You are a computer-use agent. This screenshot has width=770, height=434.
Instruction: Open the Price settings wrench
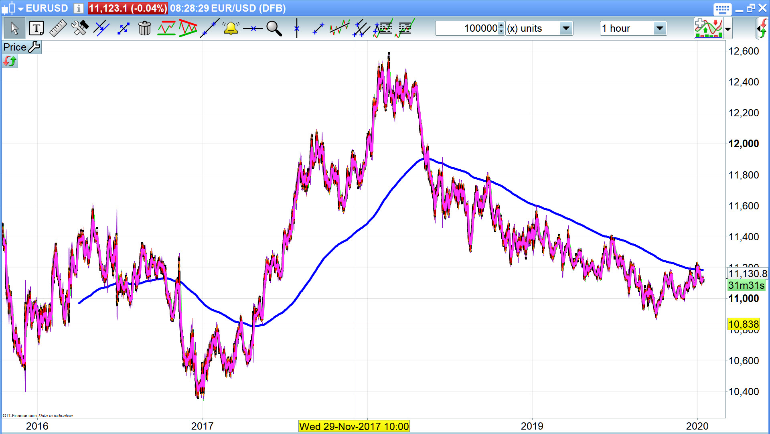(34, 47)
